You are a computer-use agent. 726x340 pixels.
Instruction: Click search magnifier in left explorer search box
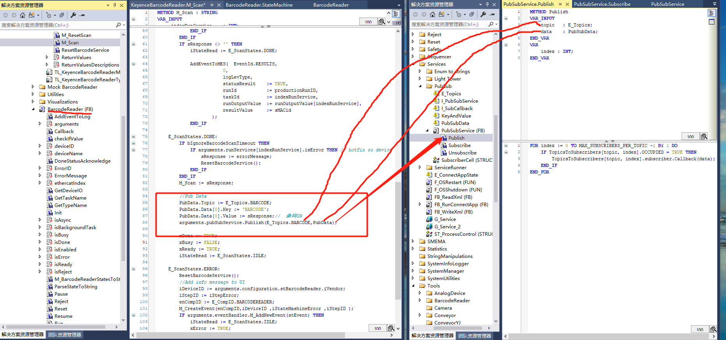(118, 25)
